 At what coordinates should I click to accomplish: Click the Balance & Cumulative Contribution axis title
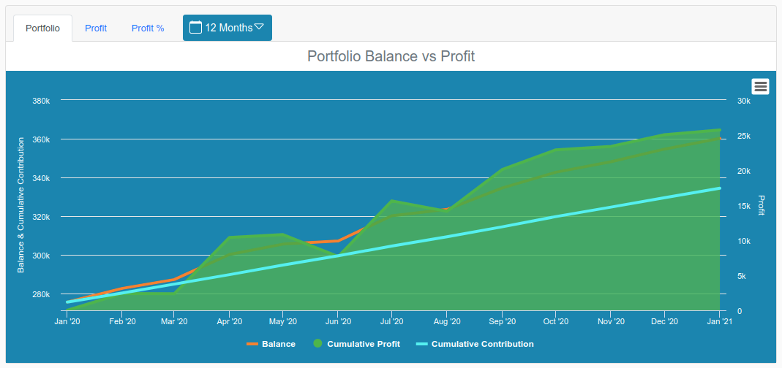point(21,206)
